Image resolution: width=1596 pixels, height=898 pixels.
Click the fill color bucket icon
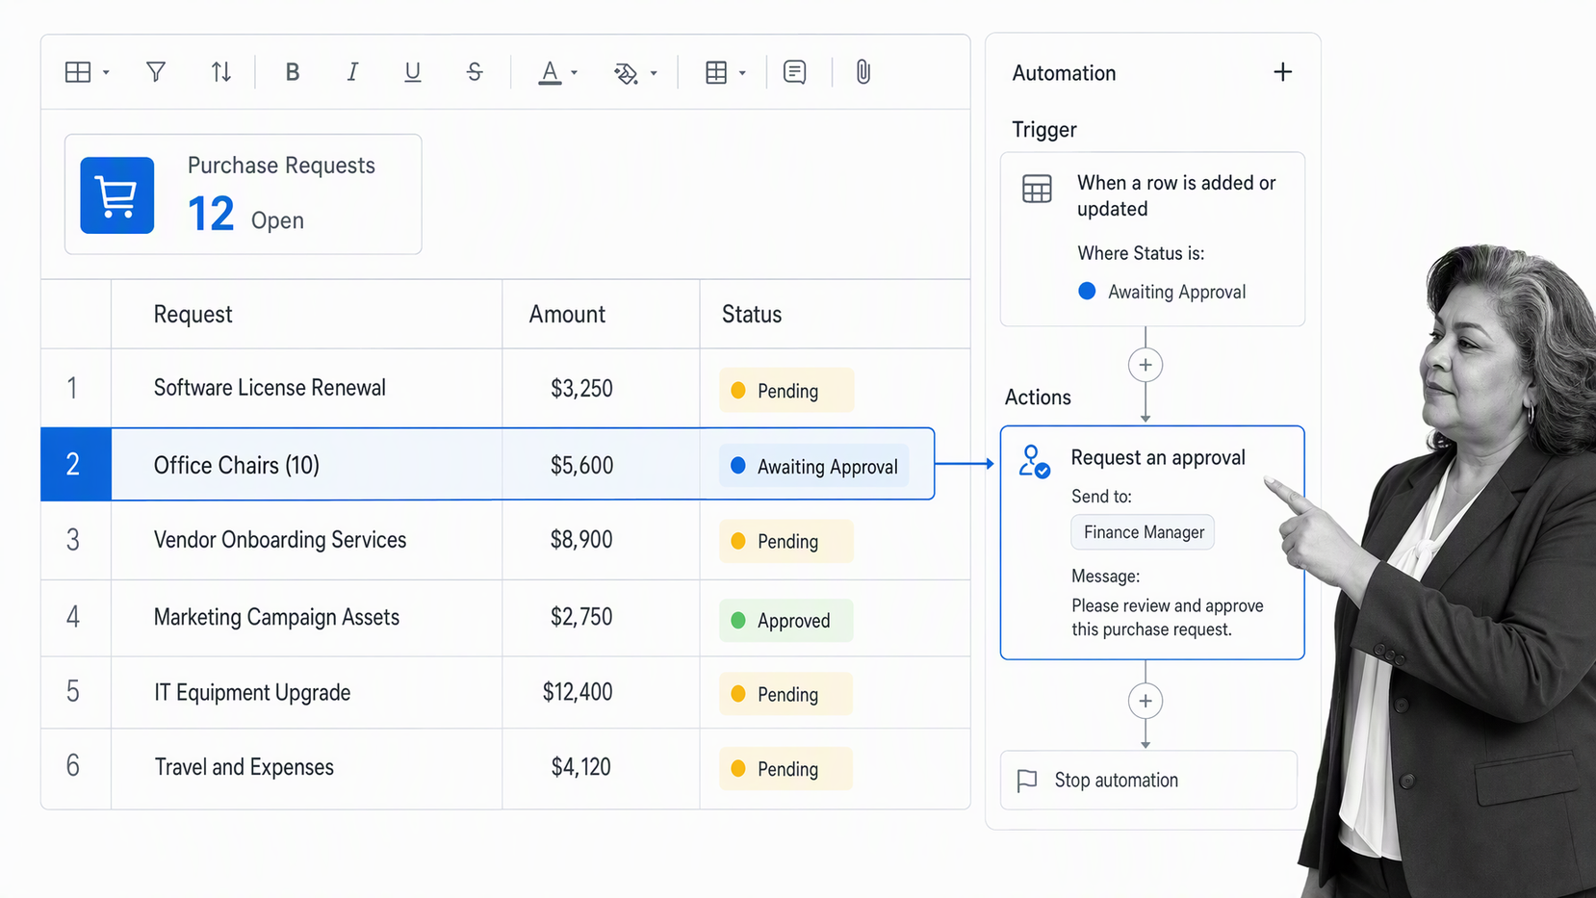pyautogui.click(x=627, y=73)
